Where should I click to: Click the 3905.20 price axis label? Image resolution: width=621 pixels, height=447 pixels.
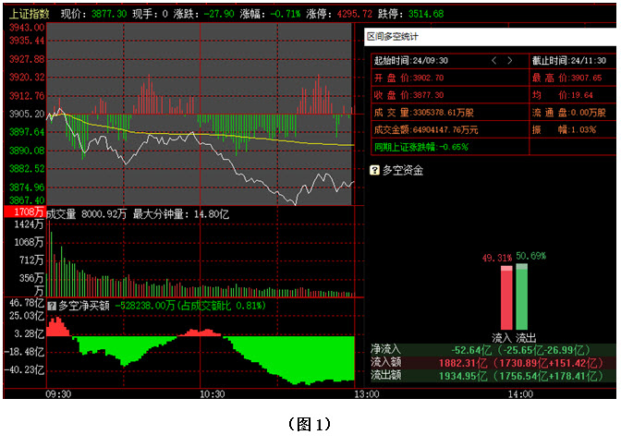click(x=27, y=114)
